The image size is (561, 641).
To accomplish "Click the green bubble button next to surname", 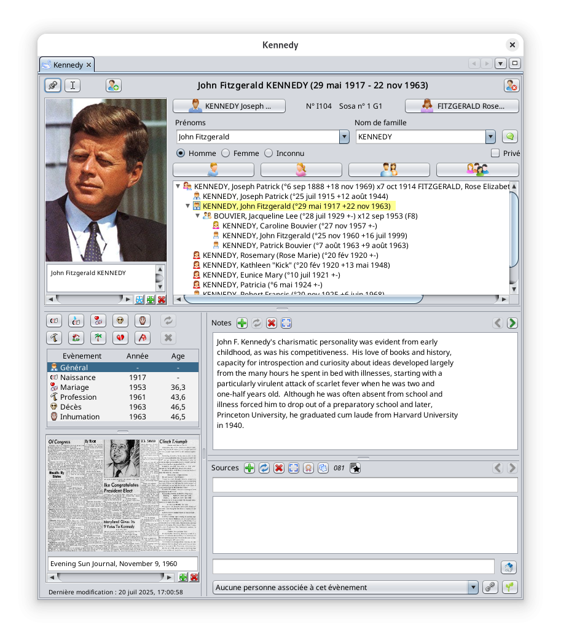I will click(510, 136).
